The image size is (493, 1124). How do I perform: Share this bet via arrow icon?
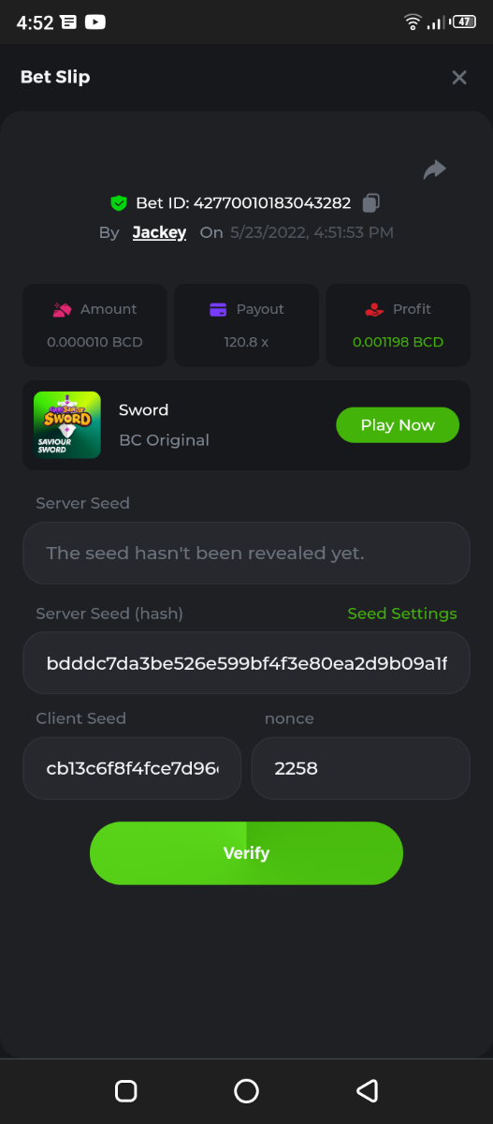434,170
